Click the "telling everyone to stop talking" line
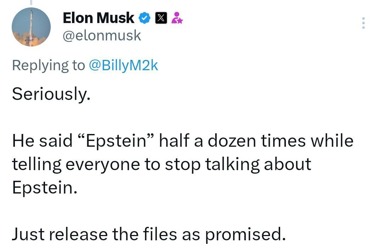 click(136, 164)
